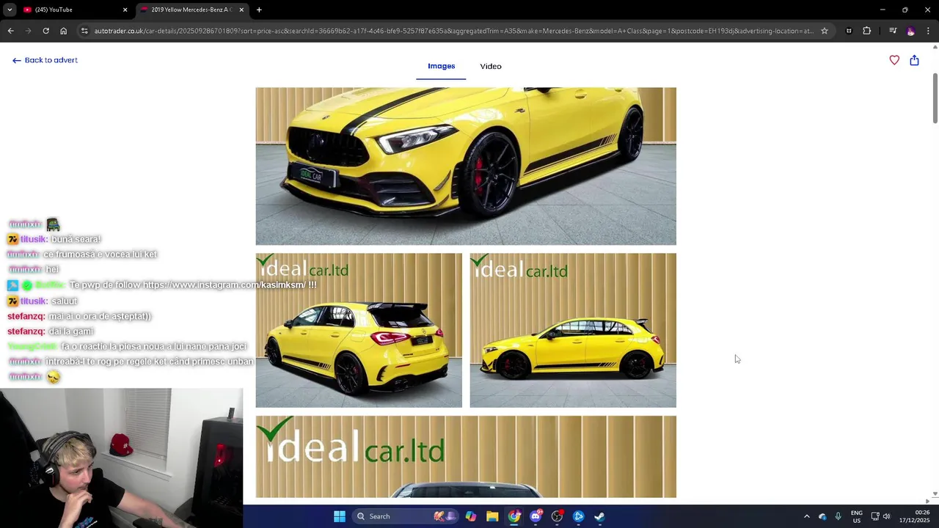Open a new browser tab
Screen dimensions: 939x528
(x=259, y=10)
